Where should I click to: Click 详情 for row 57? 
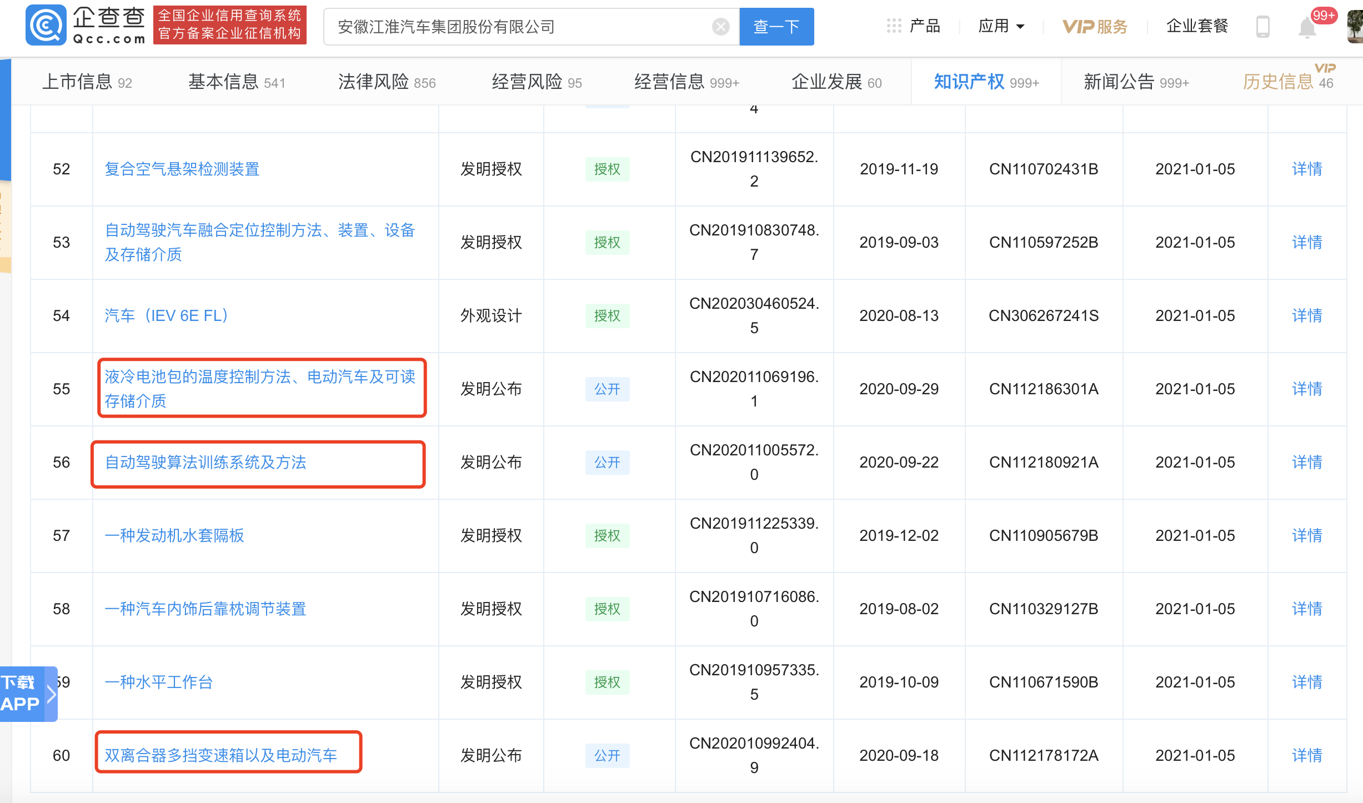click(1307, 535)
